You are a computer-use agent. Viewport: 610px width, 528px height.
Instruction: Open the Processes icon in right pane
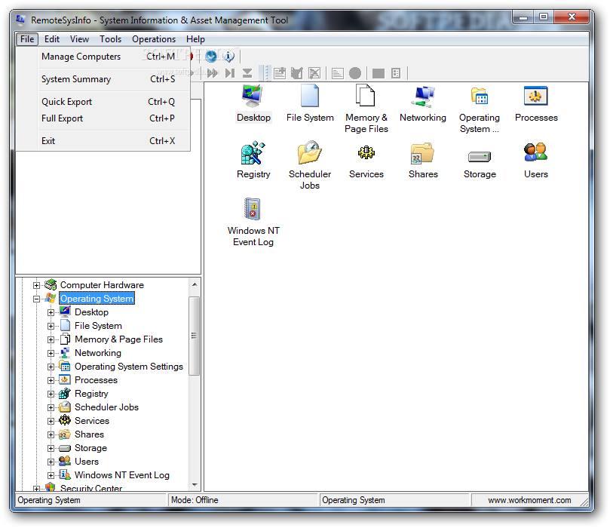[x=535, y=96]
